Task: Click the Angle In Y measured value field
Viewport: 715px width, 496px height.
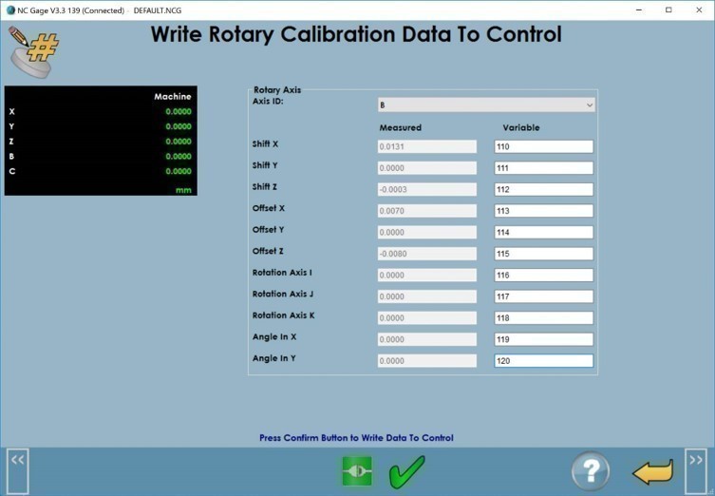Action: tap(426, 361)
